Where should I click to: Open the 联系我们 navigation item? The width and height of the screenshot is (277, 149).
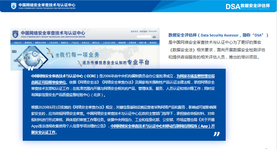click(x=153, y=43)
